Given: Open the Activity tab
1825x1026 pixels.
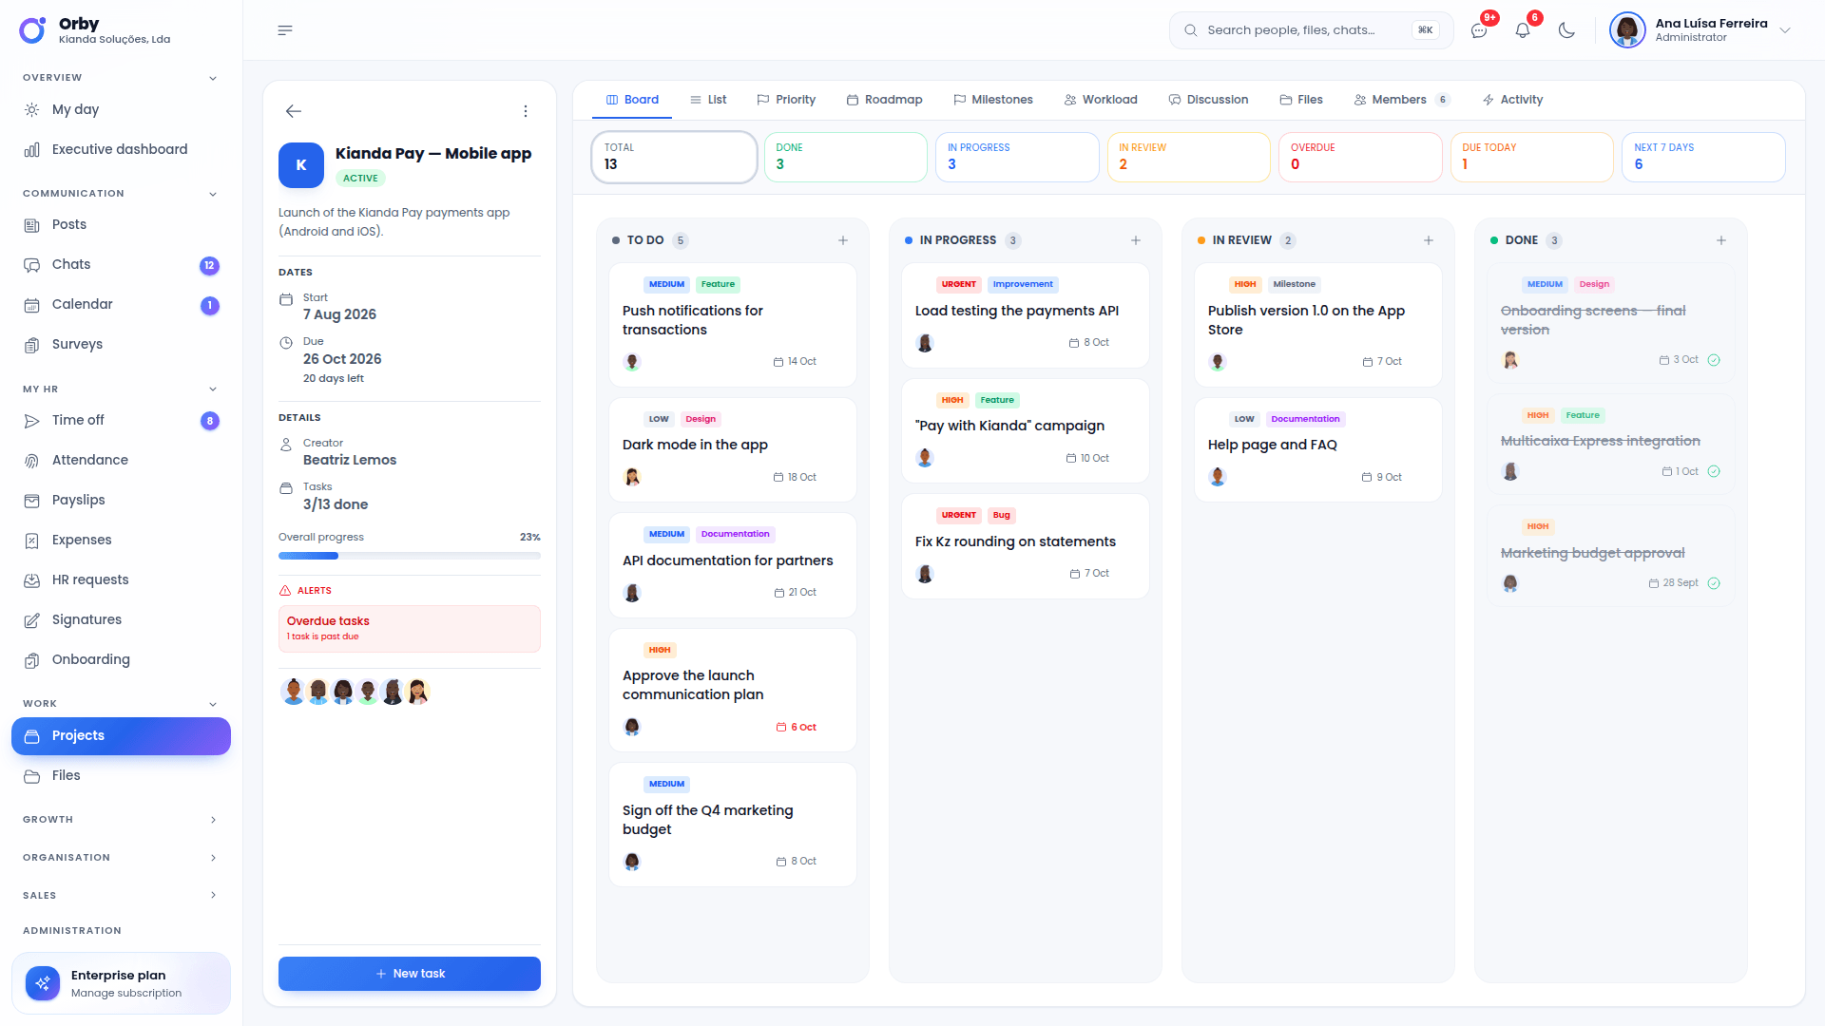Looking at the screenshot, I should pyautogui.click(x=1512, y=100).
